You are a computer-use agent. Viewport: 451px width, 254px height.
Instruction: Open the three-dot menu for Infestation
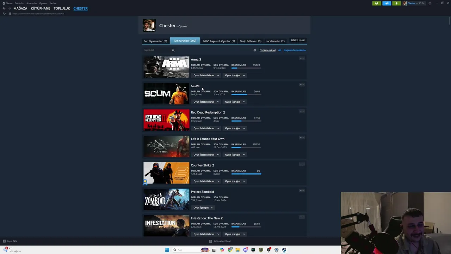302,217
